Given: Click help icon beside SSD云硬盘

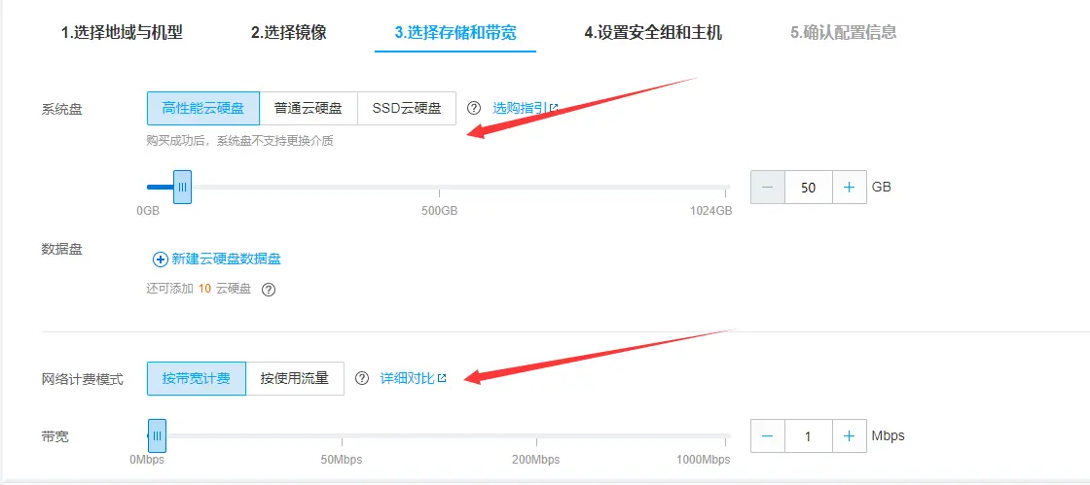Looking at the screenshot, I should (x=473, y=108).
